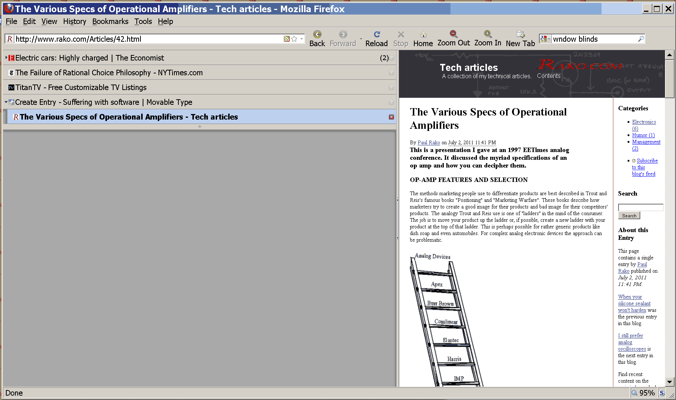The height and width of the screenshot is (400, 676).
Task: Go to the Home page
Action: coord(423,39)
